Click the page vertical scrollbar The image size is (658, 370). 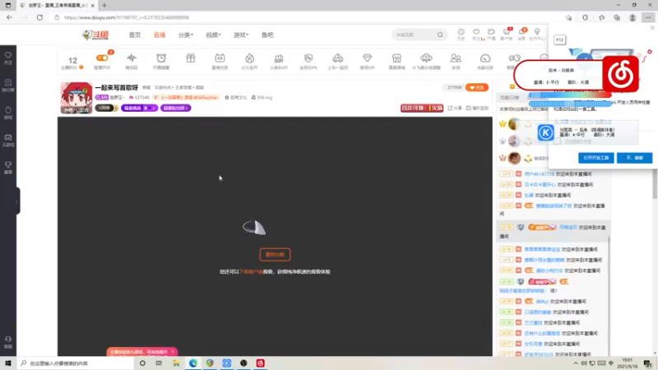(655, 183)
